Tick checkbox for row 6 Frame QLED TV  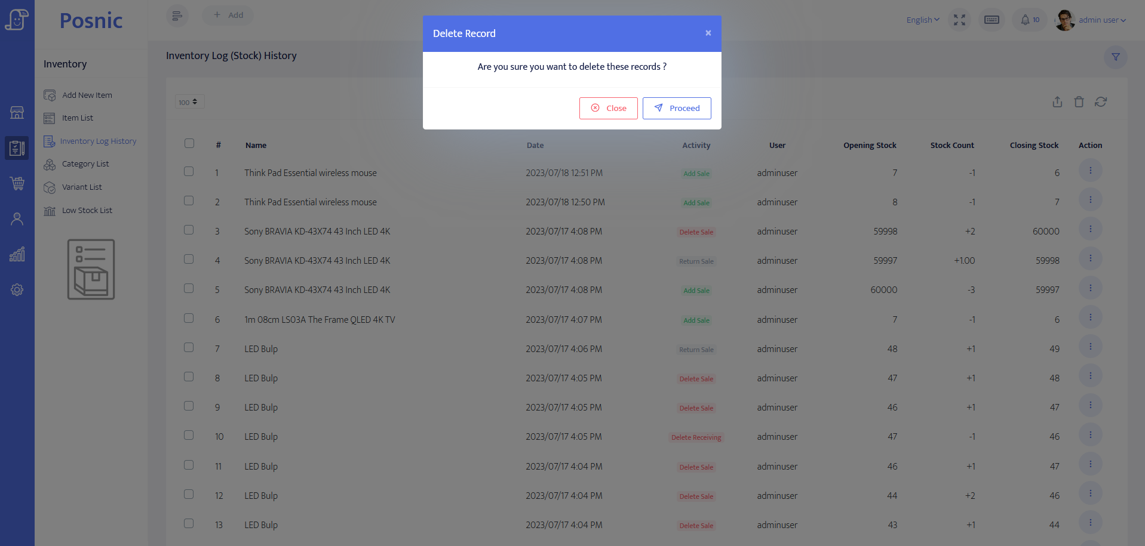point(189,318)
